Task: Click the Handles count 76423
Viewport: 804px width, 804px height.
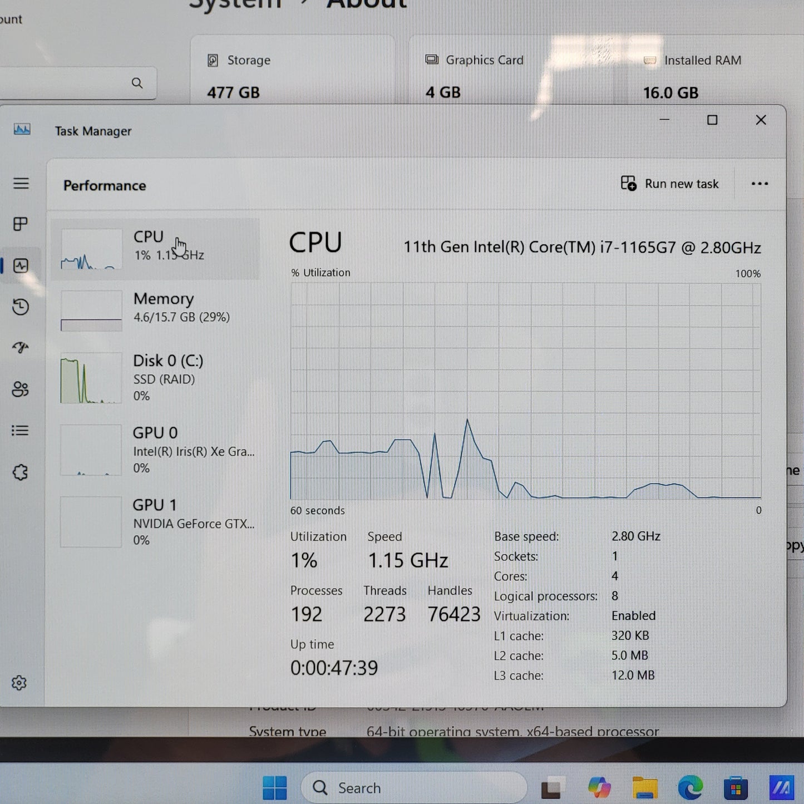Action: pyautogui.click(x=454, y=614)
